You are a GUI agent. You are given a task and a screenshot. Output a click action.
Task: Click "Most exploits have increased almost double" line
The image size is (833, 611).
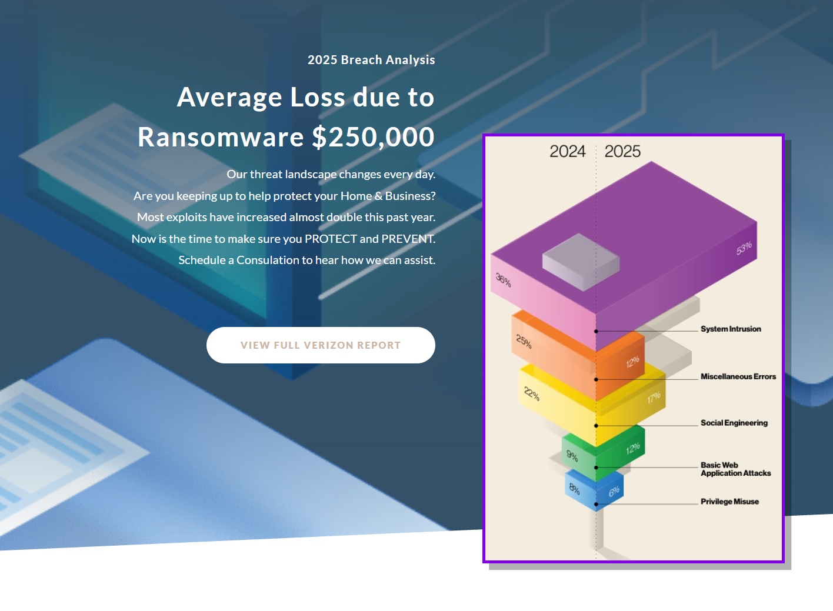tap(286, 217)
